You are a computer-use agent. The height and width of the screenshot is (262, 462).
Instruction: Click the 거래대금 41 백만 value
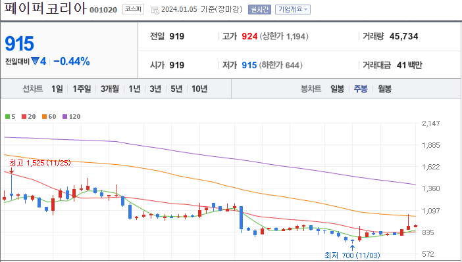409,65
